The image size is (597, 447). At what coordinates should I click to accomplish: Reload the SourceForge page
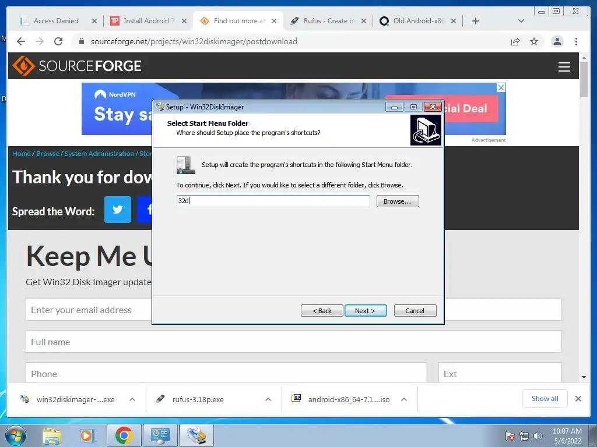tap(58, 41)
